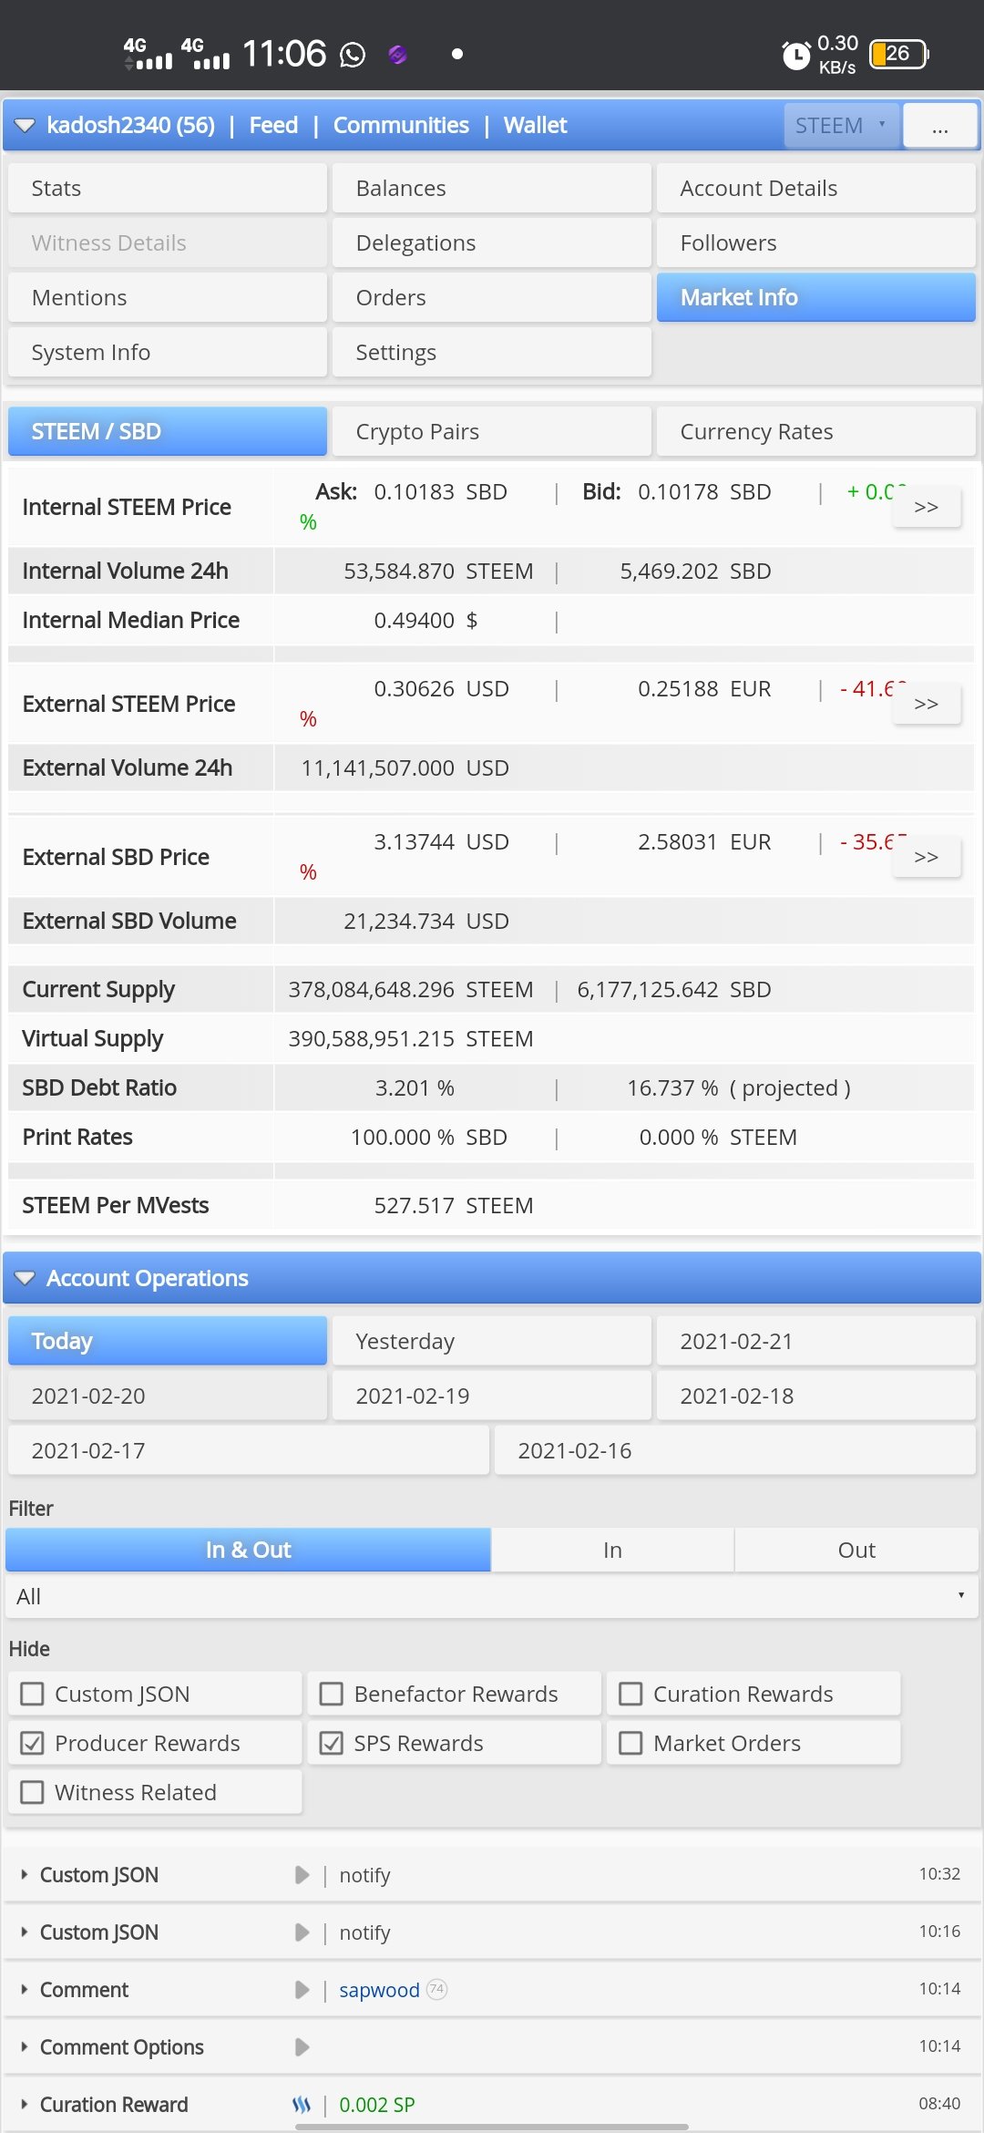
Task: Show operations for 2021-02-17
Action: [x=249, y=1450]
